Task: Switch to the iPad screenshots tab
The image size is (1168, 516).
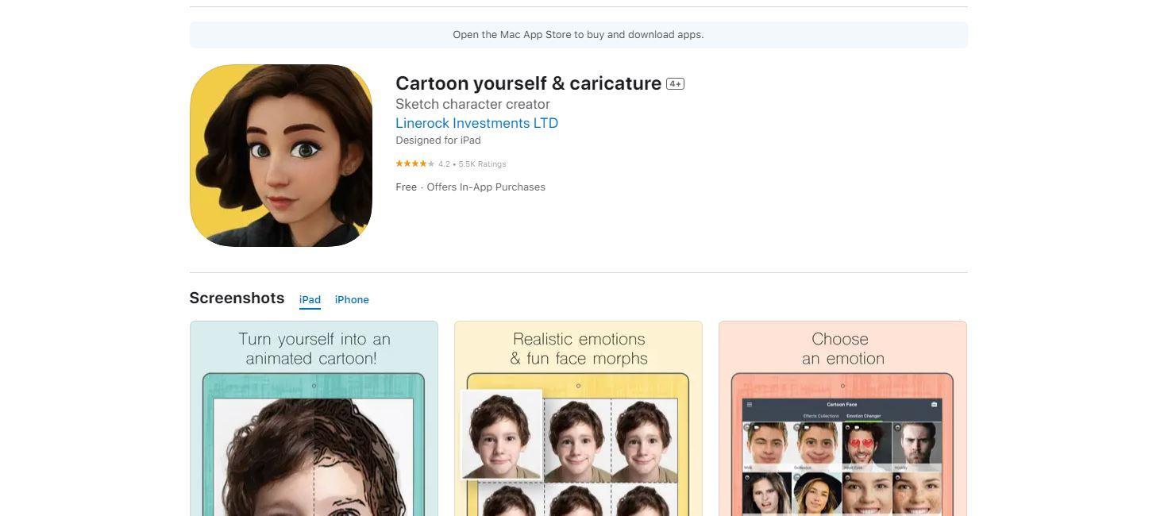Action: [x=310, y=300]
